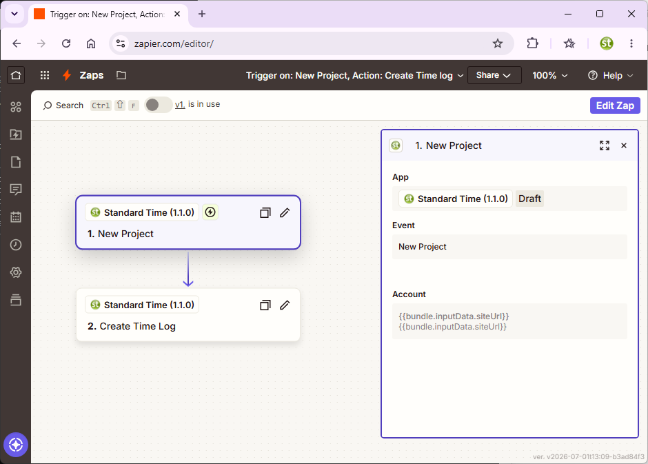The width and height of the screenshot is (648, 464).
Task: Click the Edit Zap button
Action: coord(614,105)
